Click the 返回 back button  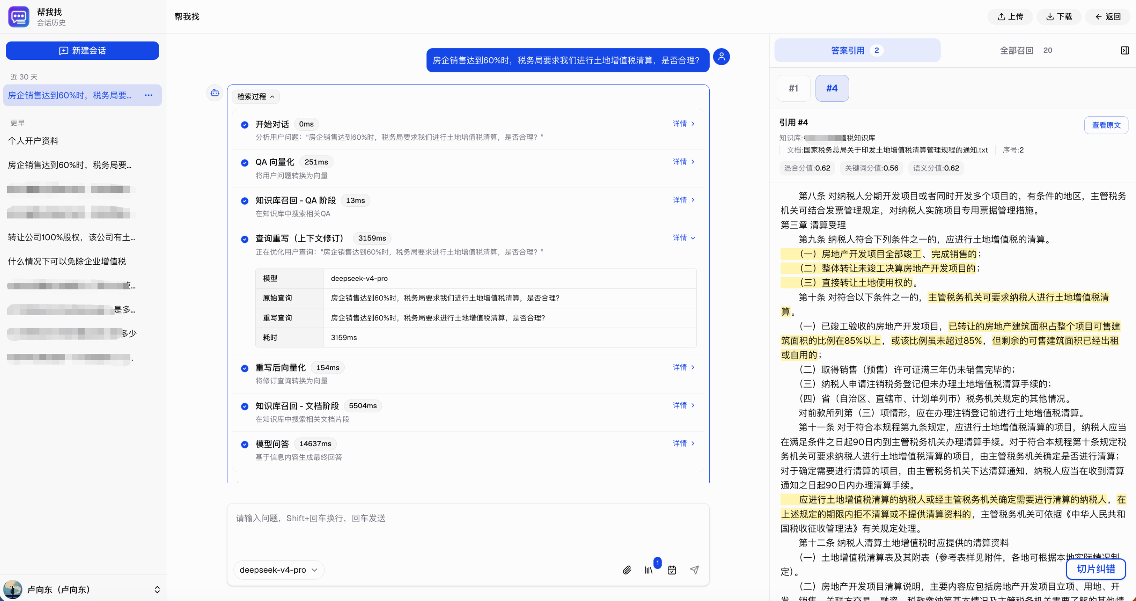tap(1108, 17)
